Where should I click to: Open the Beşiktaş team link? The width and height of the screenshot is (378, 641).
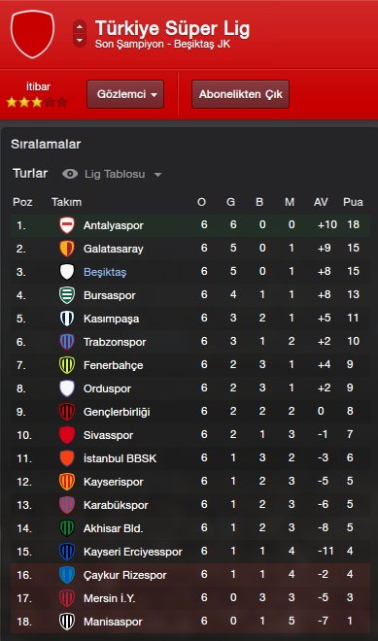(x=105, y=272)
